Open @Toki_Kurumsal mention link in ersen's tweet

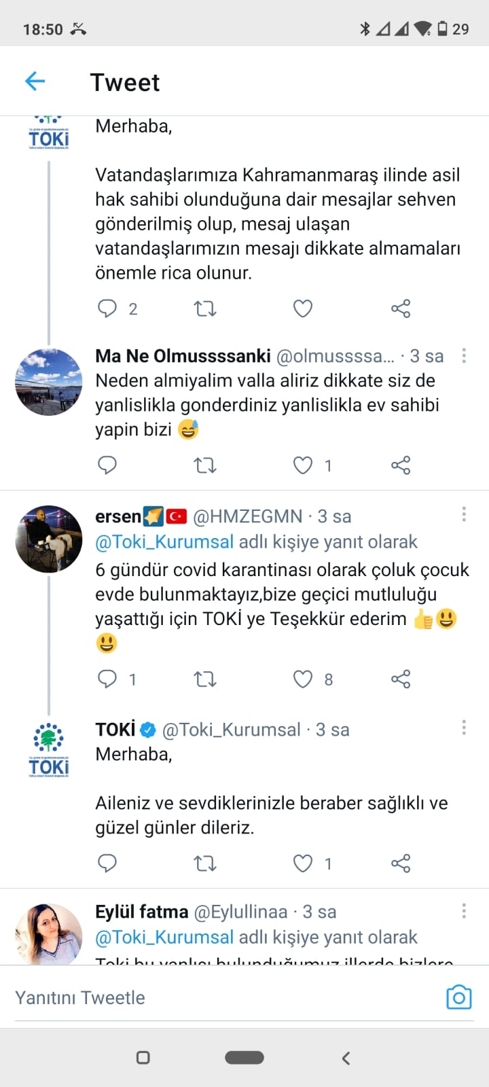point(164,541)
